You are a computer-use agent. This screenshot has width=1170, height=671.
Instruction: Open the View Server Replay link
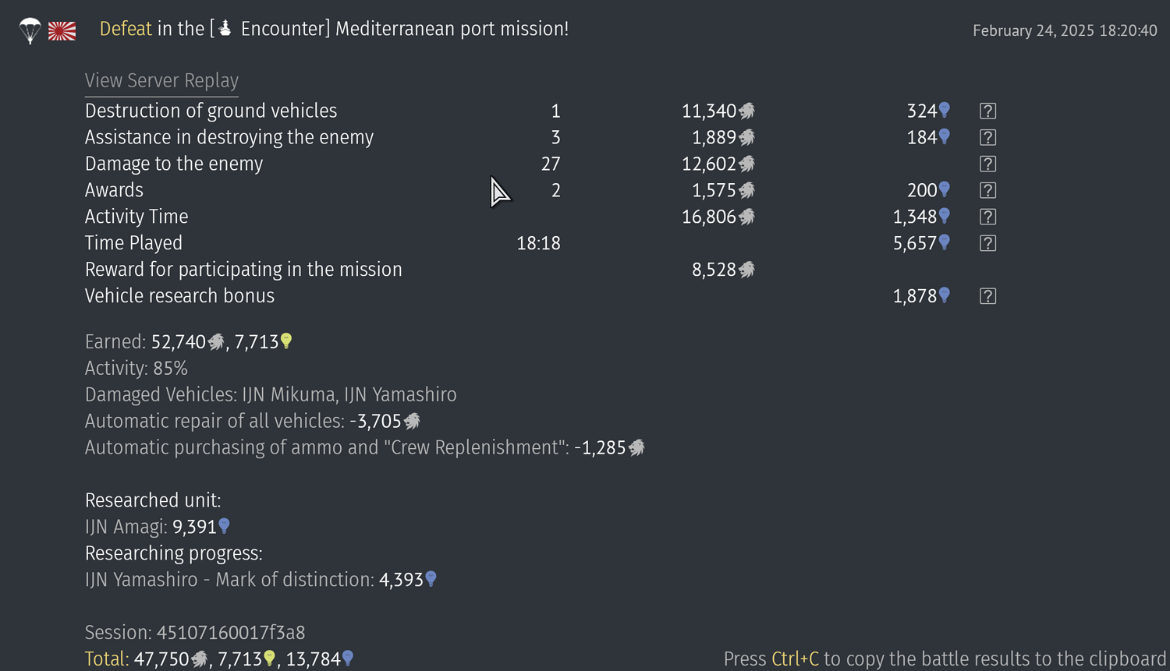pyautogui.click(x=161, y=80)
